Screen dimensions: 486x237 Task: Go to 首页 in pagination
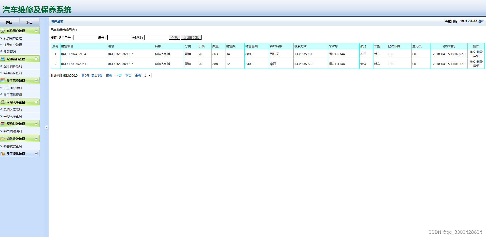pyautogui.click(x=109, y=76)
